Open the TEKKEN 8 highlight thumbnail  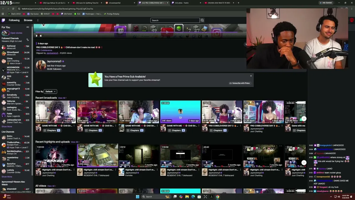click(55, 156)
